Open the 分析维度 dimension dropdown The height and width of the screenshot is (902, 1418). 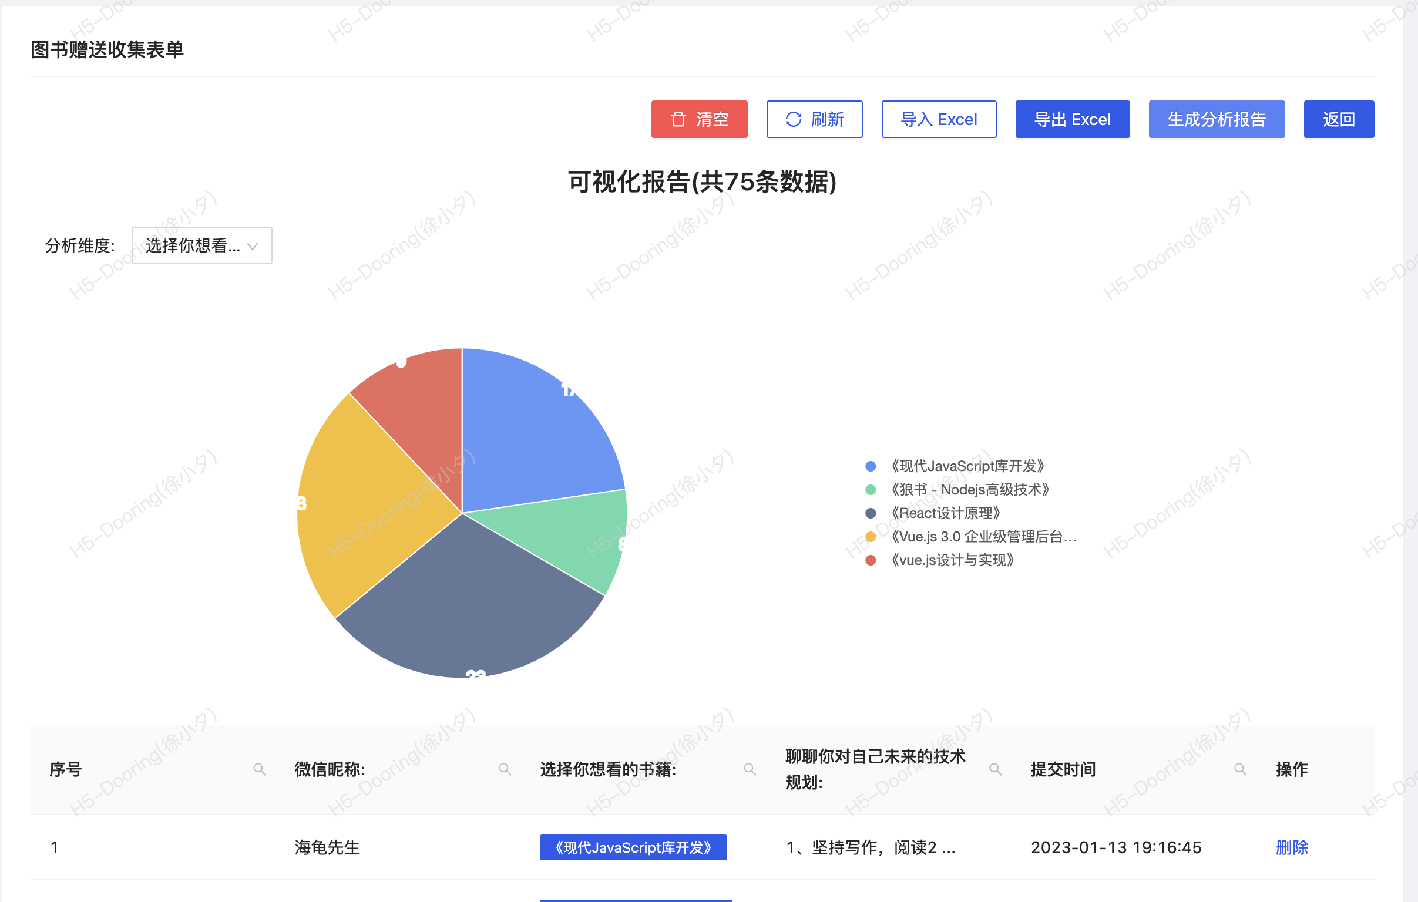202,245
